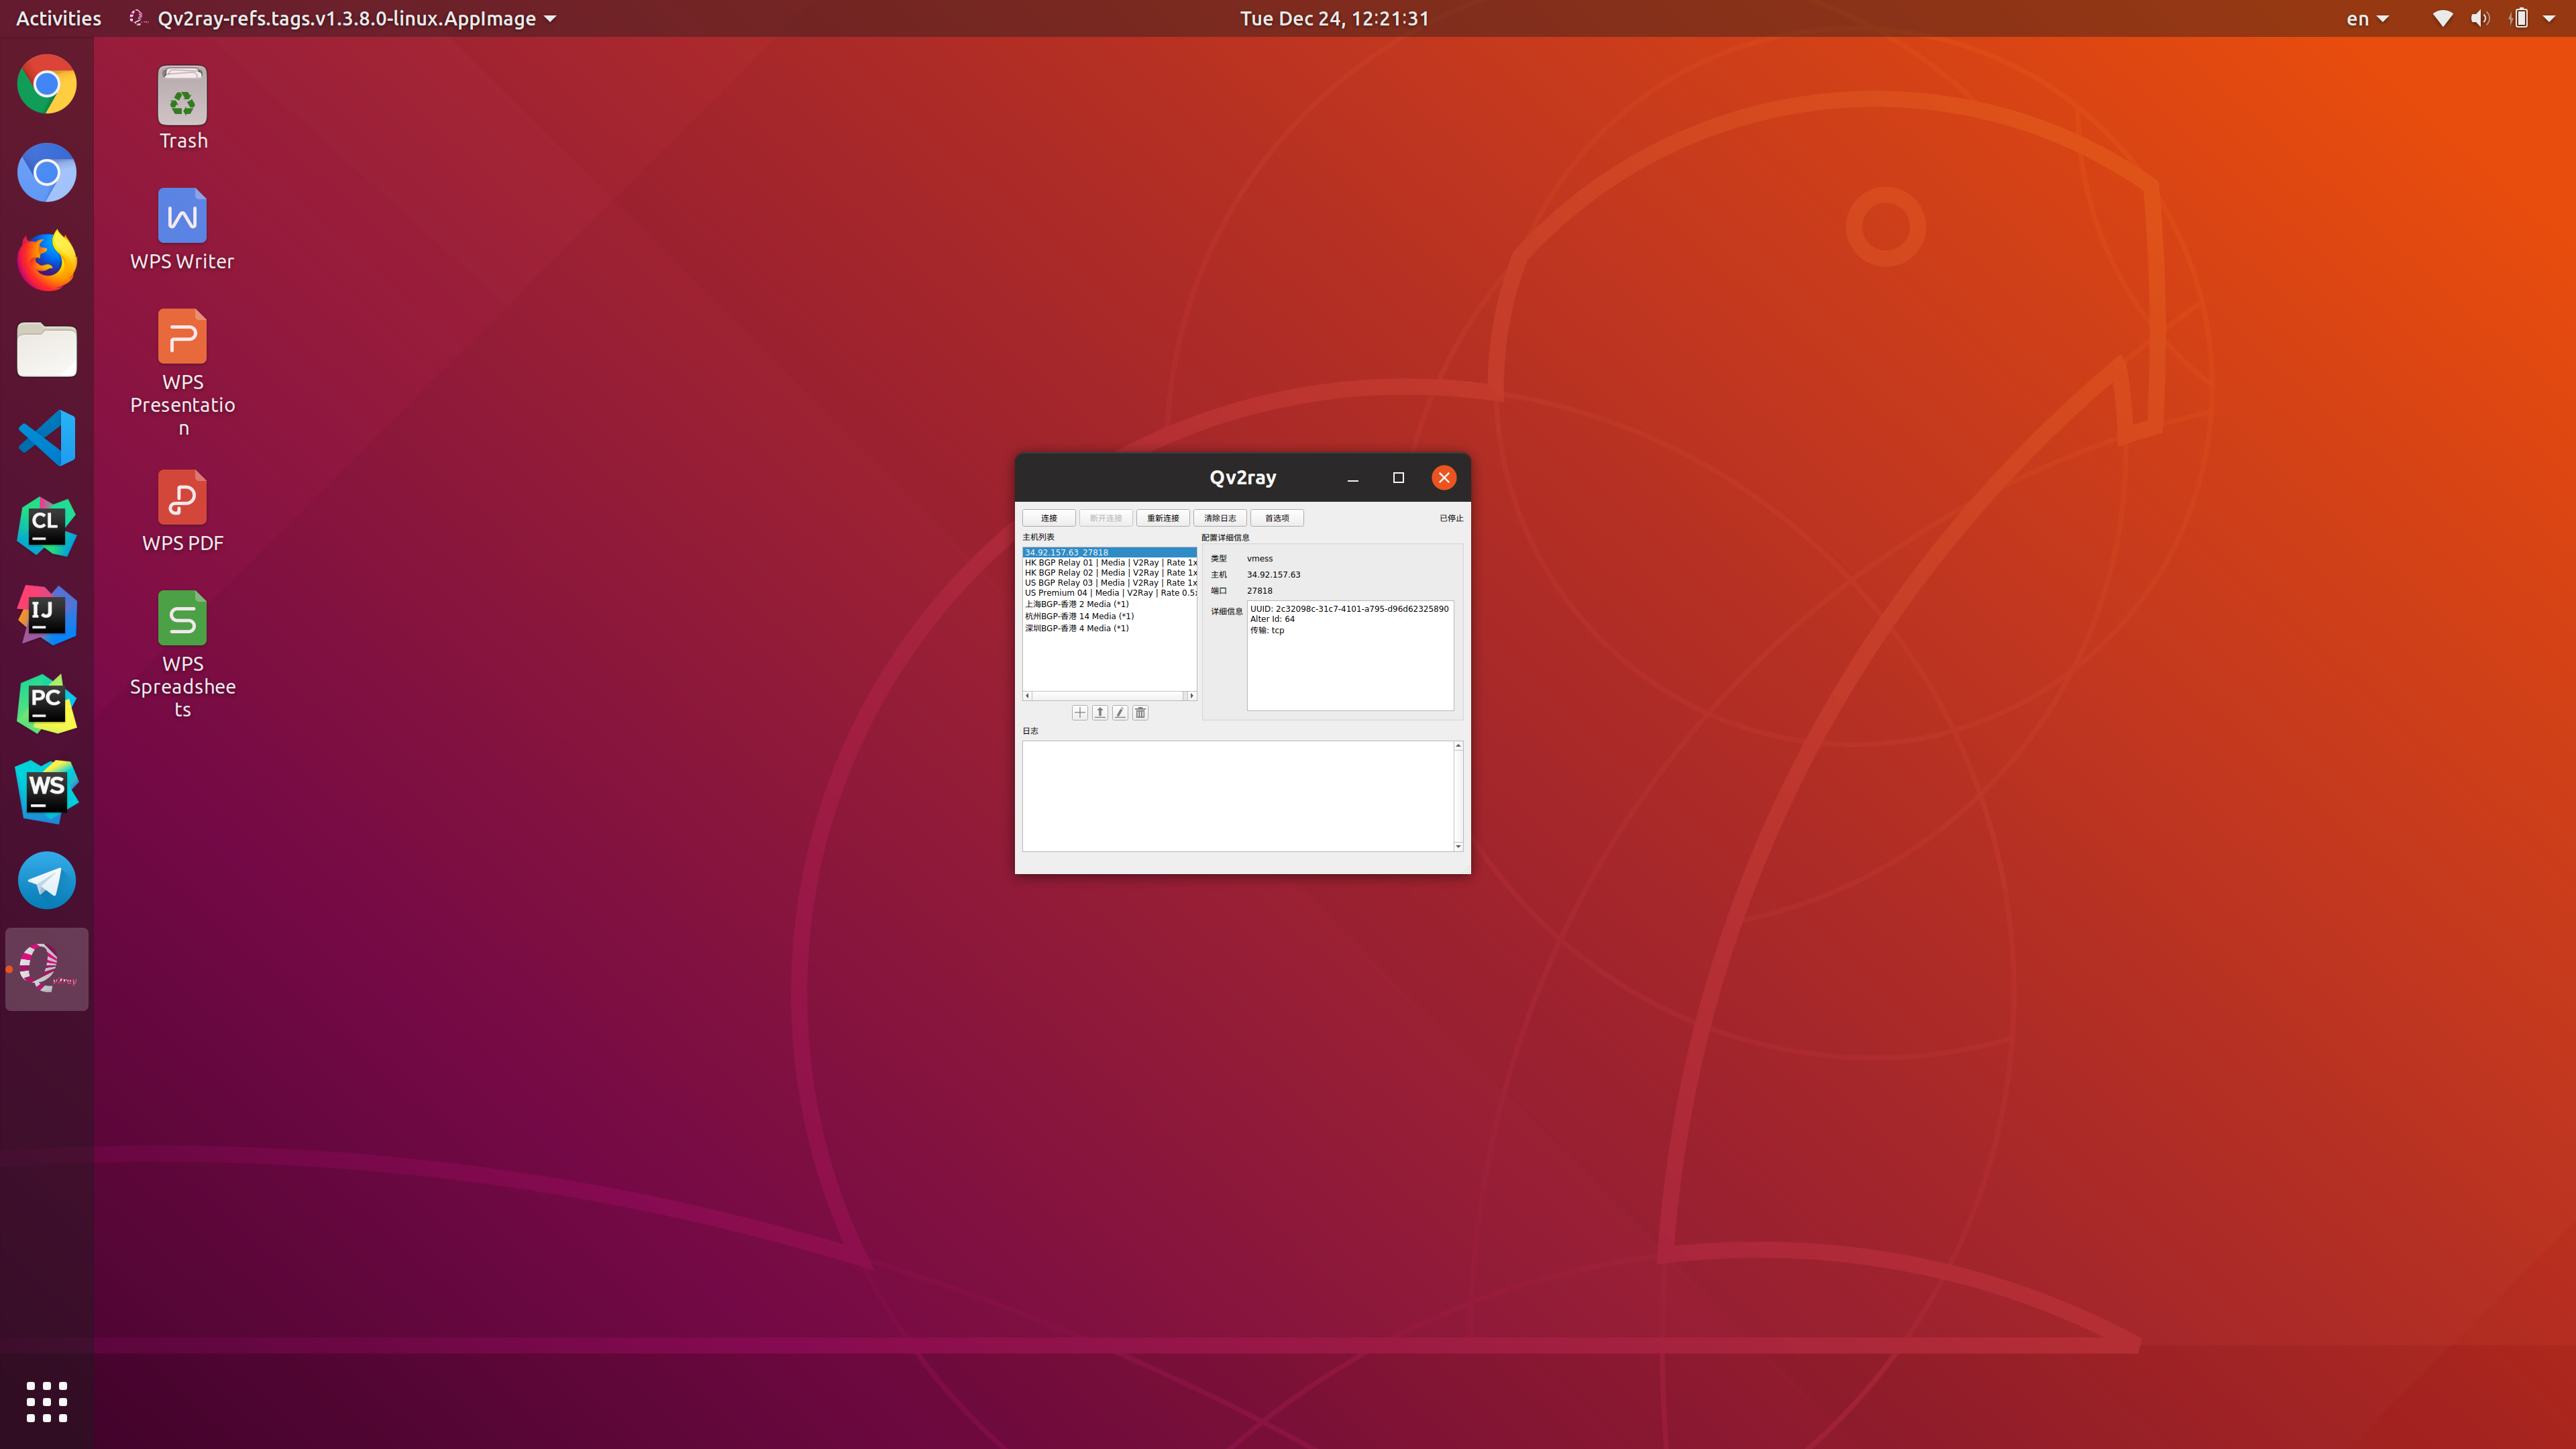
Task: Select 上海BGP-香港 2 Media entry
Action: tap(1109, 604)
